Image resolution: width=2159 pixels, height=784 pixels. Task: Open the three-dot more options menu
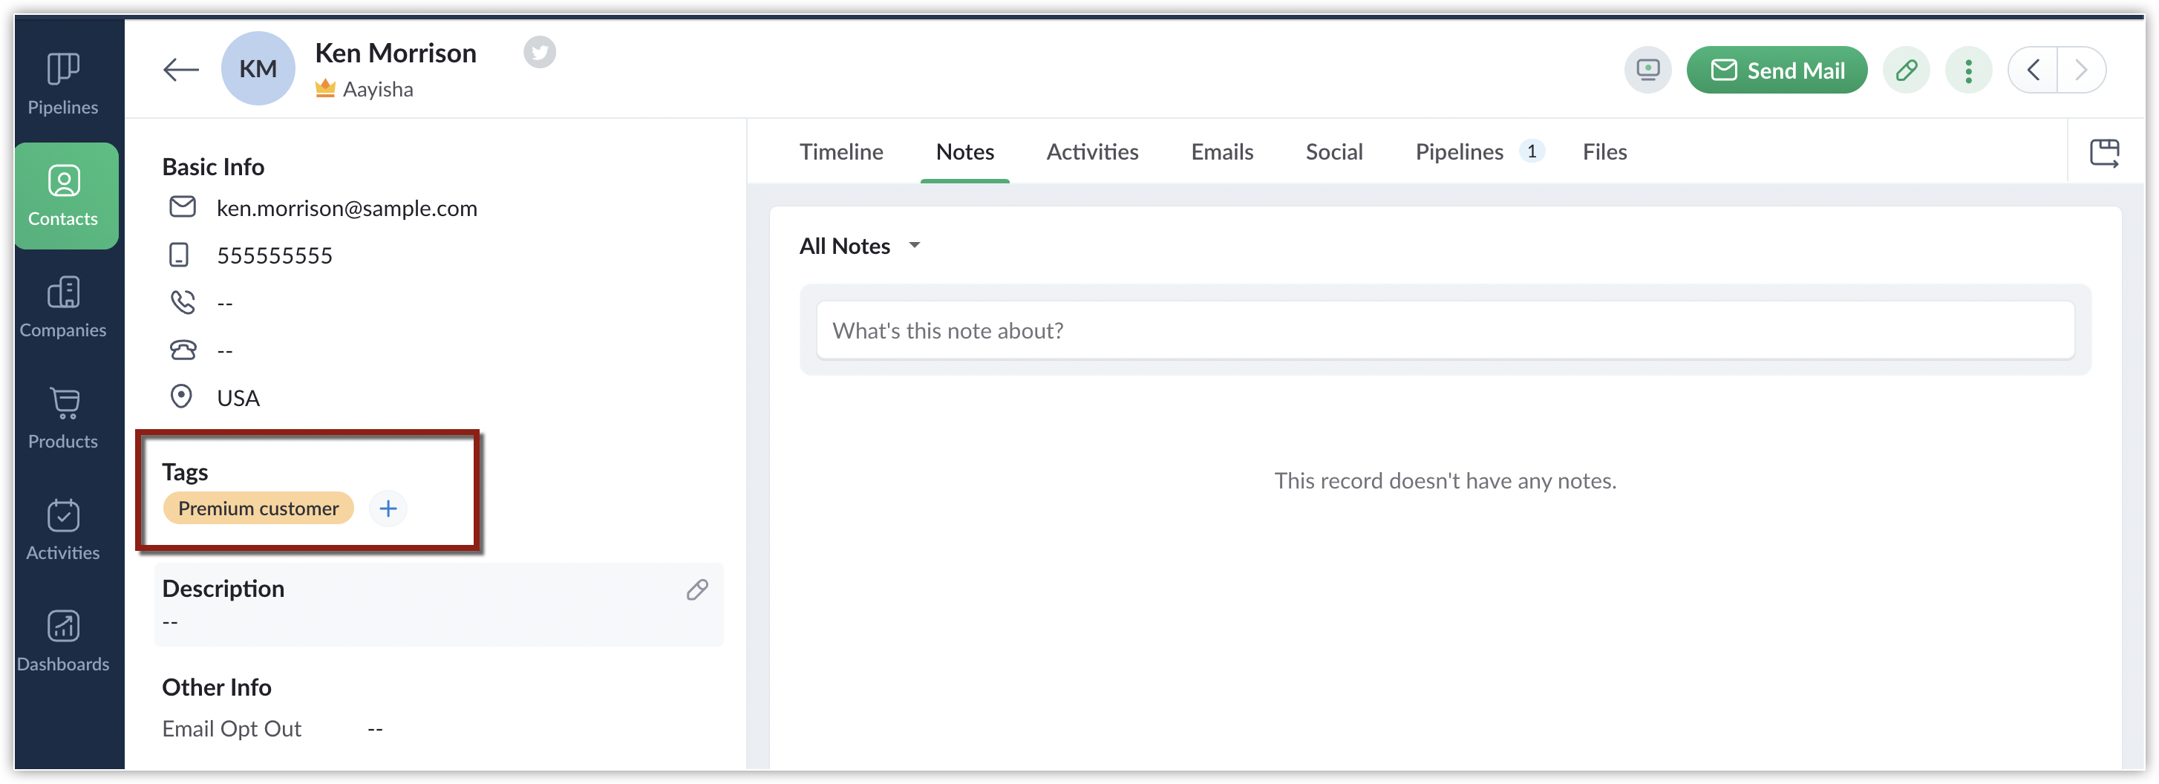click(x=1968, y=70)
